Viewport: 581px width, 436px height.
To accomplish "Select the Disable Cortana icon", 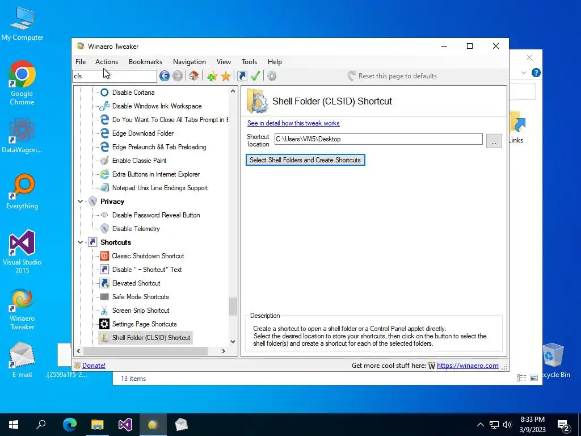I will click(x=105, y=93).
